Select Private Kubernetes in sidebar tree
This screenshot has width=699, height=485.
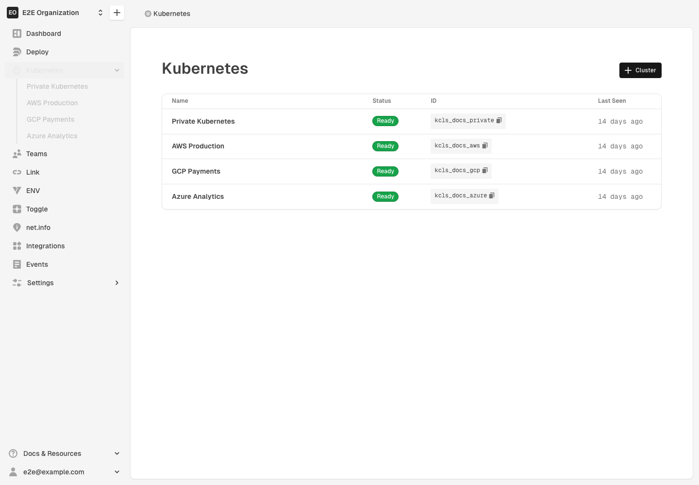57,86
